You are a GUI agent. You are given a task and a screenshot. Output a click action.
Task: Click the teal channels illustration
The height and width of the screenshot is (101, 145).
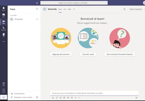(x=88, y=38)
